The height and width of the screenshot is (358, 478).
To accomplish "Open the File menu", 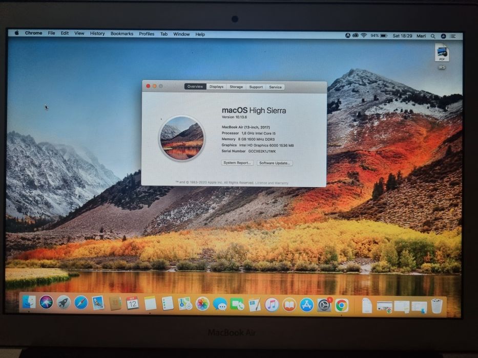I will 51,33.
